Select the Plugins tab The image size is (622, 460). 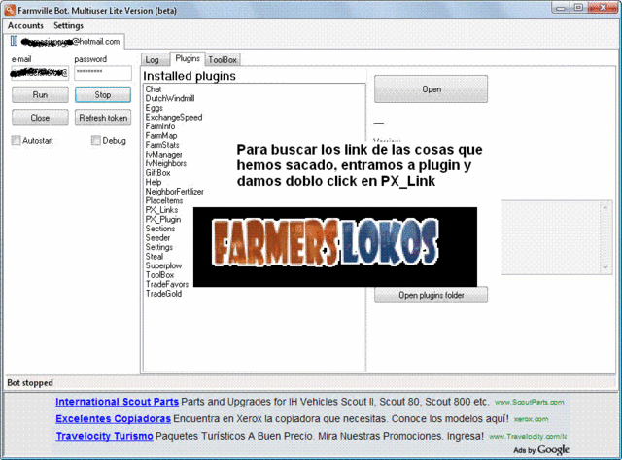point(188,58)
